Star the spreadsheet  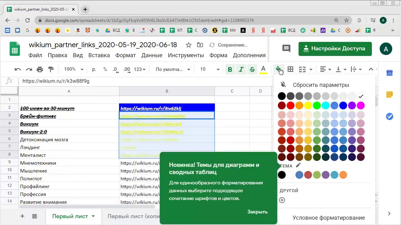(x=189, y=45)
